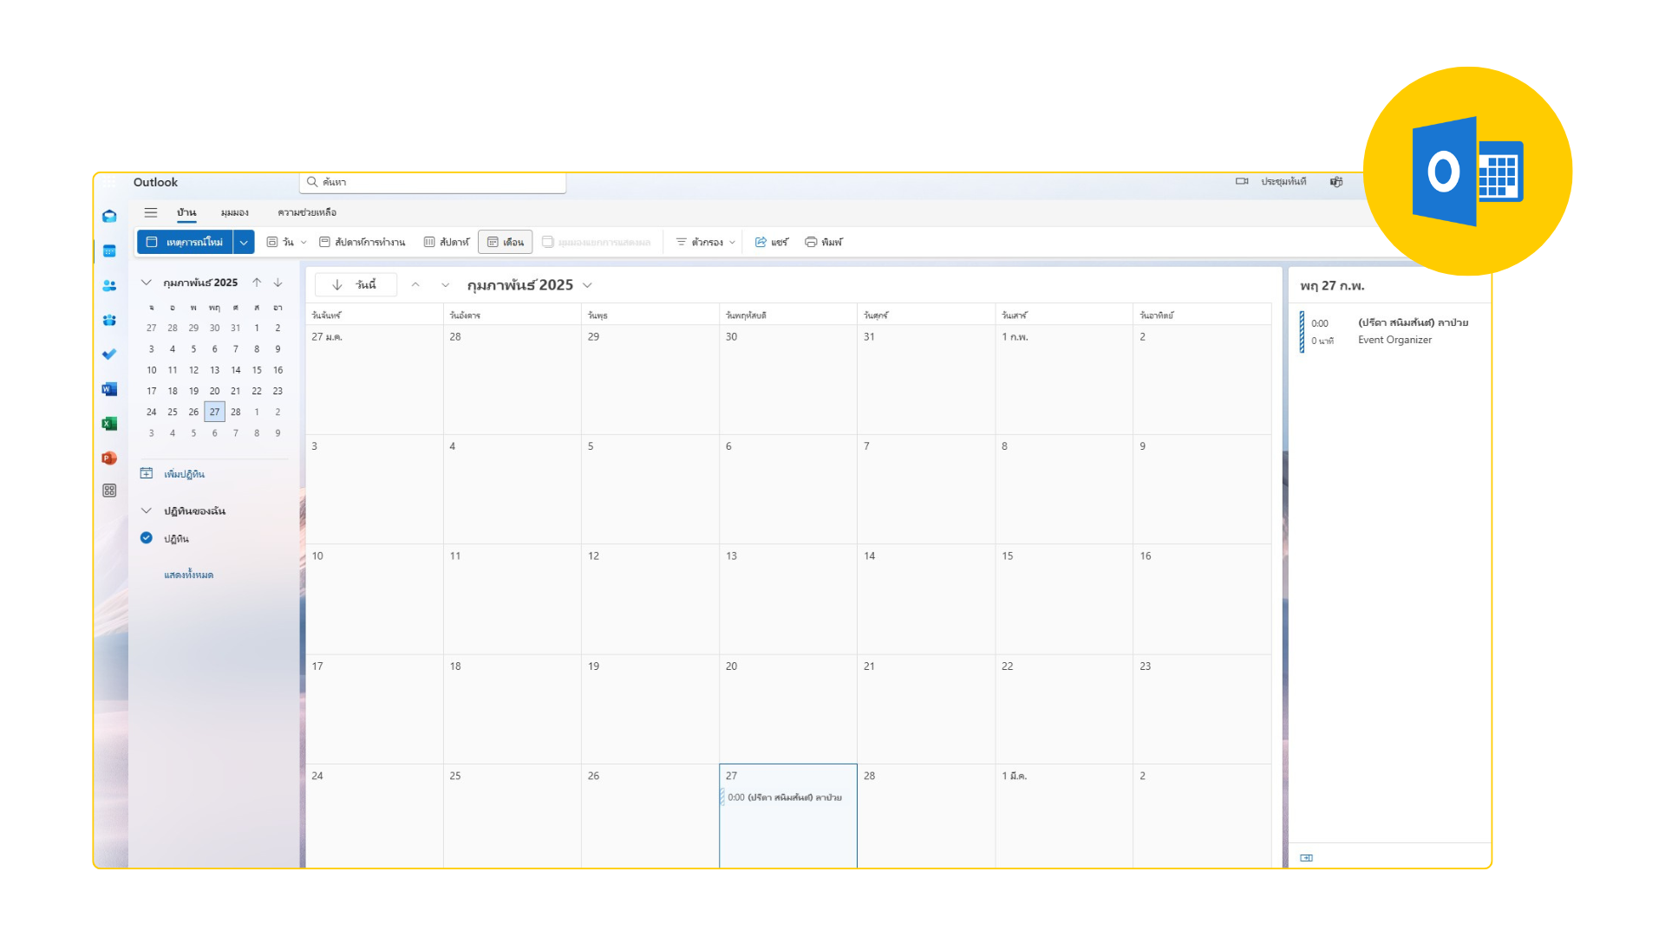Launch PowerPoint from the left rail

109,458
